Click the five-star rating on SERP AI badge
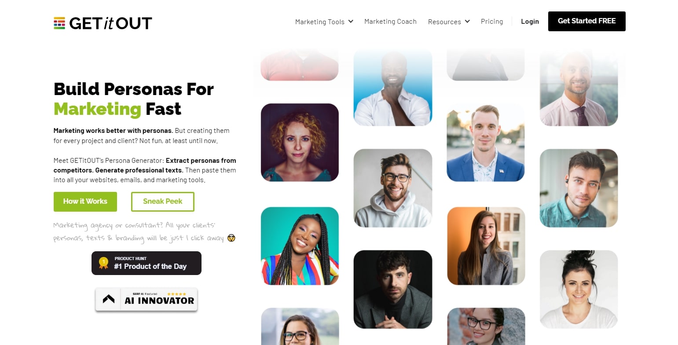The image size is (678, 345). 176,294
